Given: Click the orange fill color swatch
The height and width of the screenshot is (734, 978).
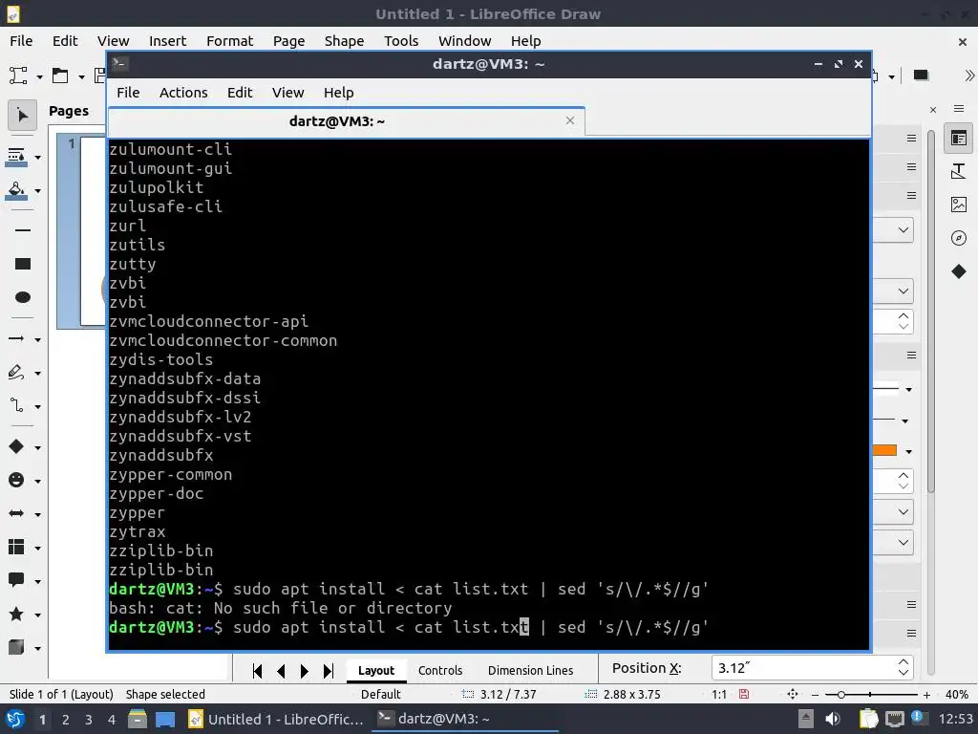Looking at the screenshot, I should click(884, 451).
